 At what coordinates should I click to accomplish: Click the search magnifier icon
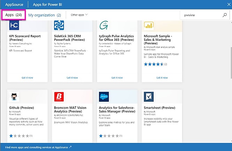(x=225, y=15)
